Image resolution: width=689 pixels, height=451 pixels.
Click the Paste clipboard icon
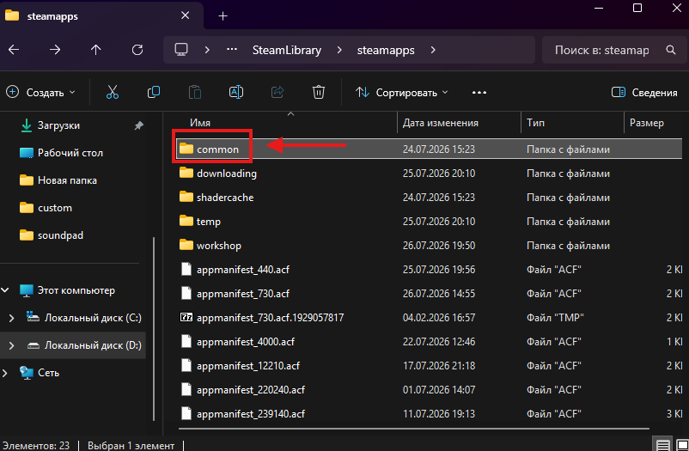click(195, 92)
